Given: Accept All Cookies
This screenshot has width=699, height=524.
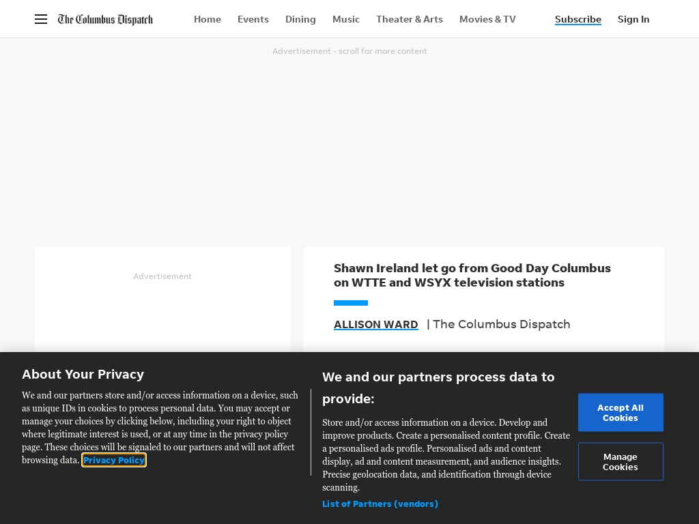Looking at the screenshot, I should [x=620, y=413].
